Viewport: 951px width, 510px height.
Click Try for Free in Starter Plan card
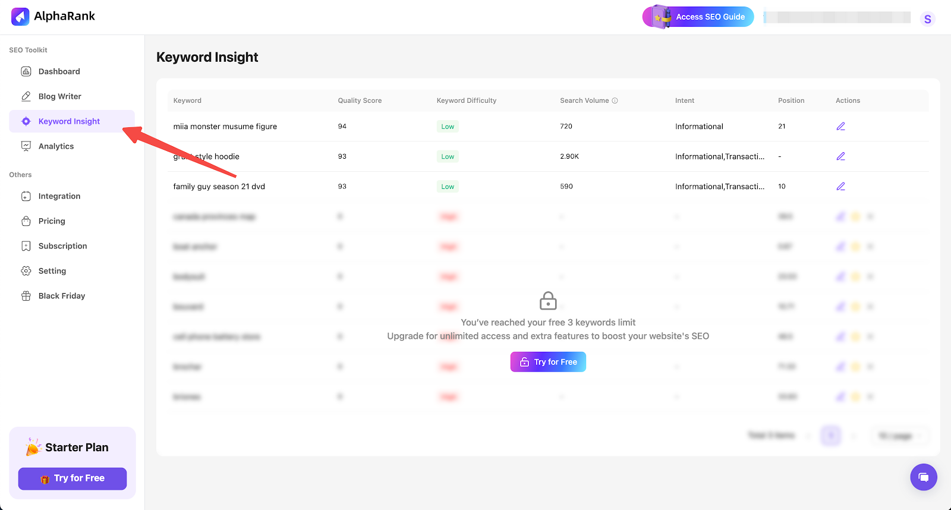point(73,478)
